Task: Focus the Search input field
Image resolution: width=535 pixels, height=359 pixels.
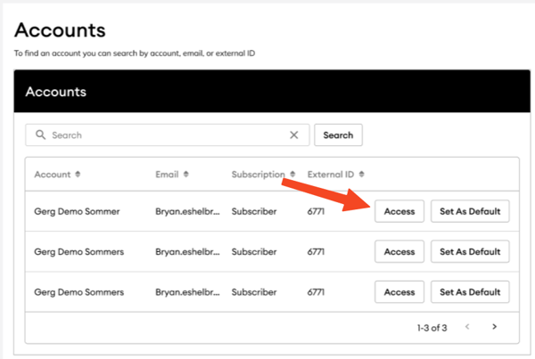Action: click(x=168, y=135)
